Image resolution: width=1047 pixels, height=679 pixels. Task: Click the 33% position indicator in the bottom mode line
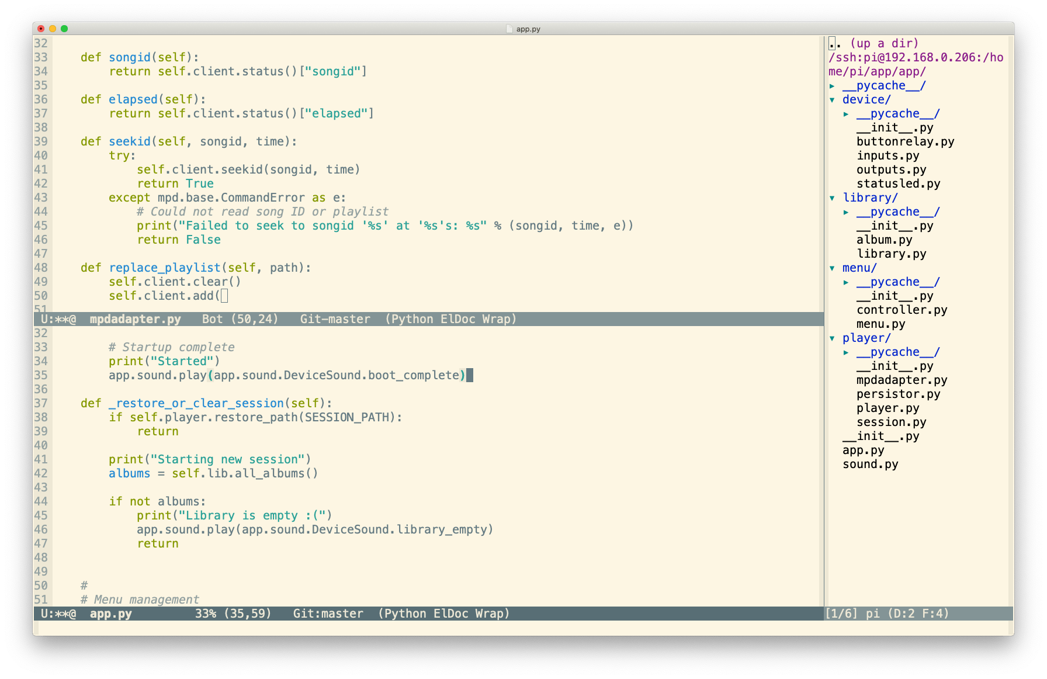[x=206, y=614]
